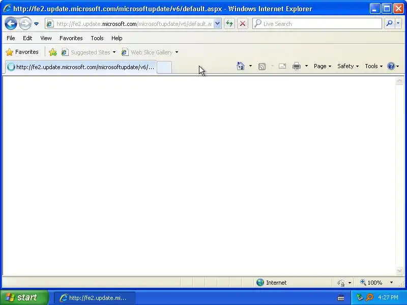Click the Search magnifier button
This screenshot has height=305, width=407.
coord(389,23)
